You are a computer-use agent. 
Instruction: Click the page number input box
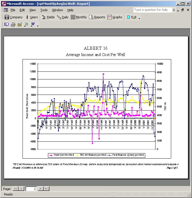click(31, 189)
